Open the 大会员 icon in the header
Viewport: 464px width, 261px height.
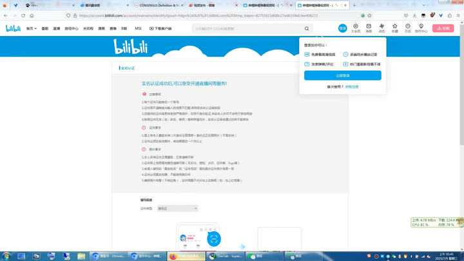pyautogui.click(x=355, y=28)
